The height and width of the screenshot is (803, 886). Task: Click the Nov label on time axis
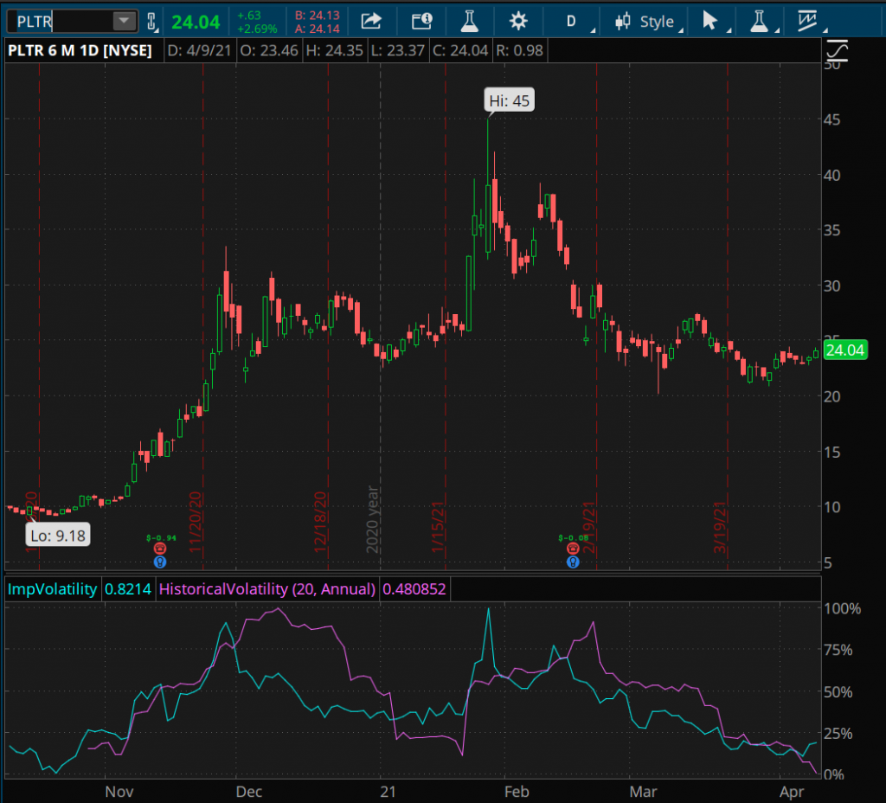click(119, 792)
